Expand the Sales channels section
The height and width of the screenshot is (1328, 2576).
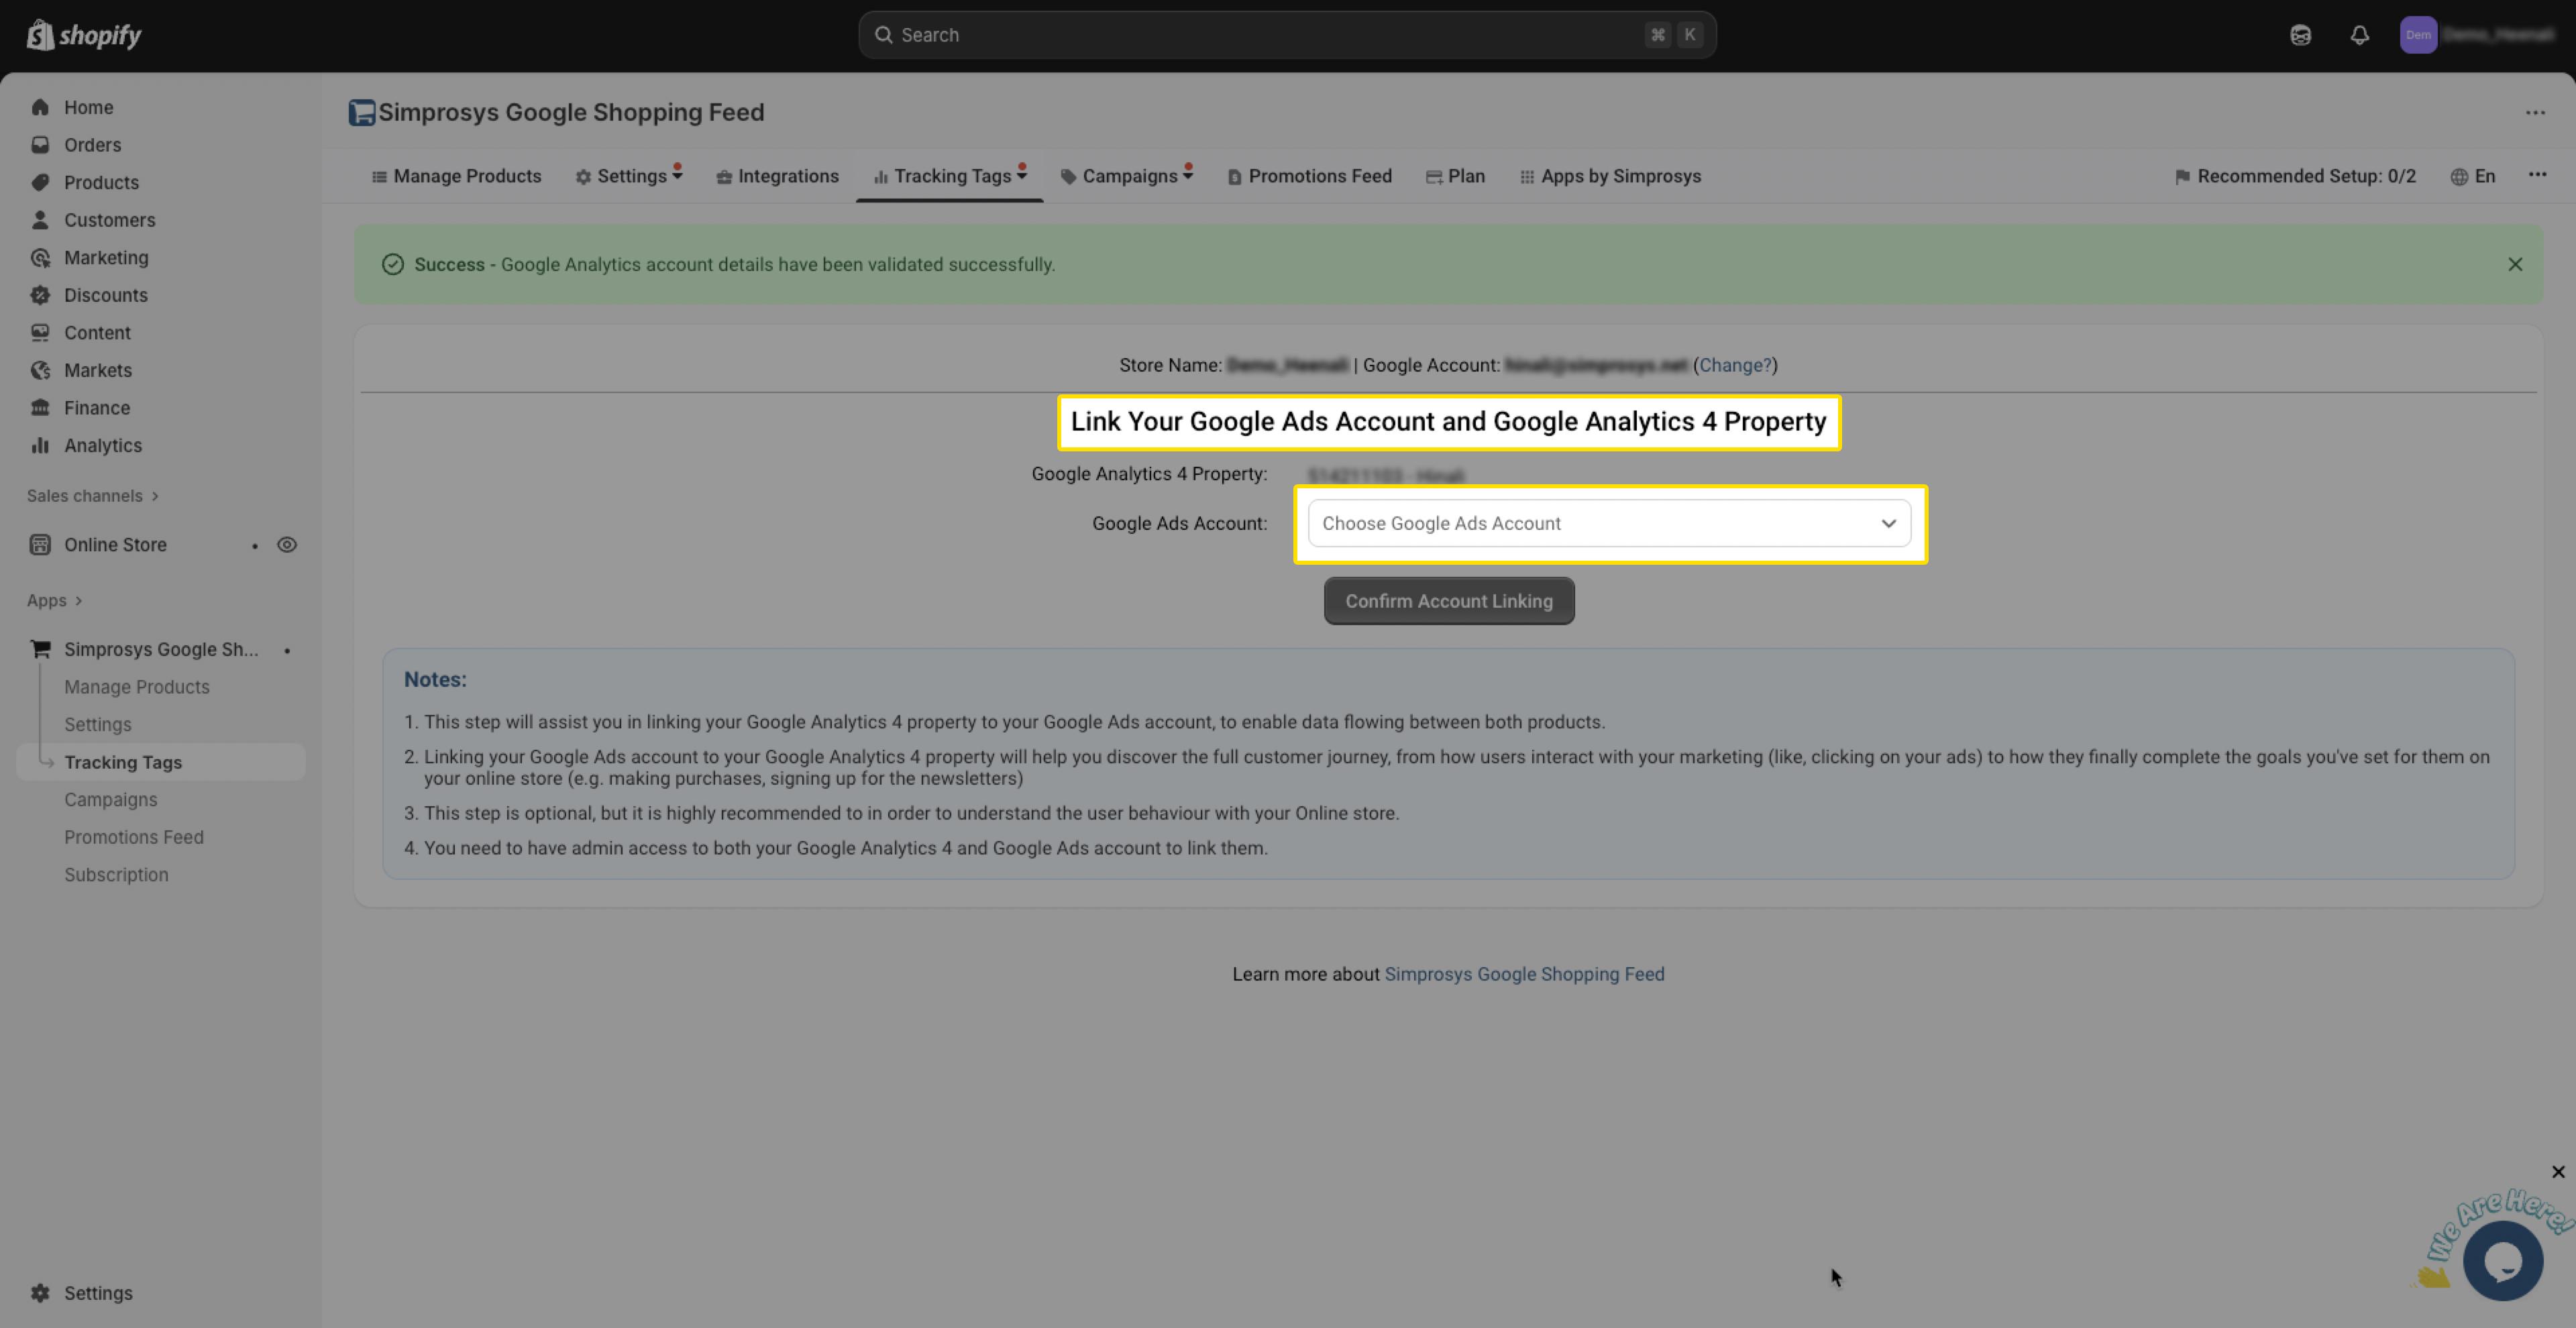pos(92,496)
